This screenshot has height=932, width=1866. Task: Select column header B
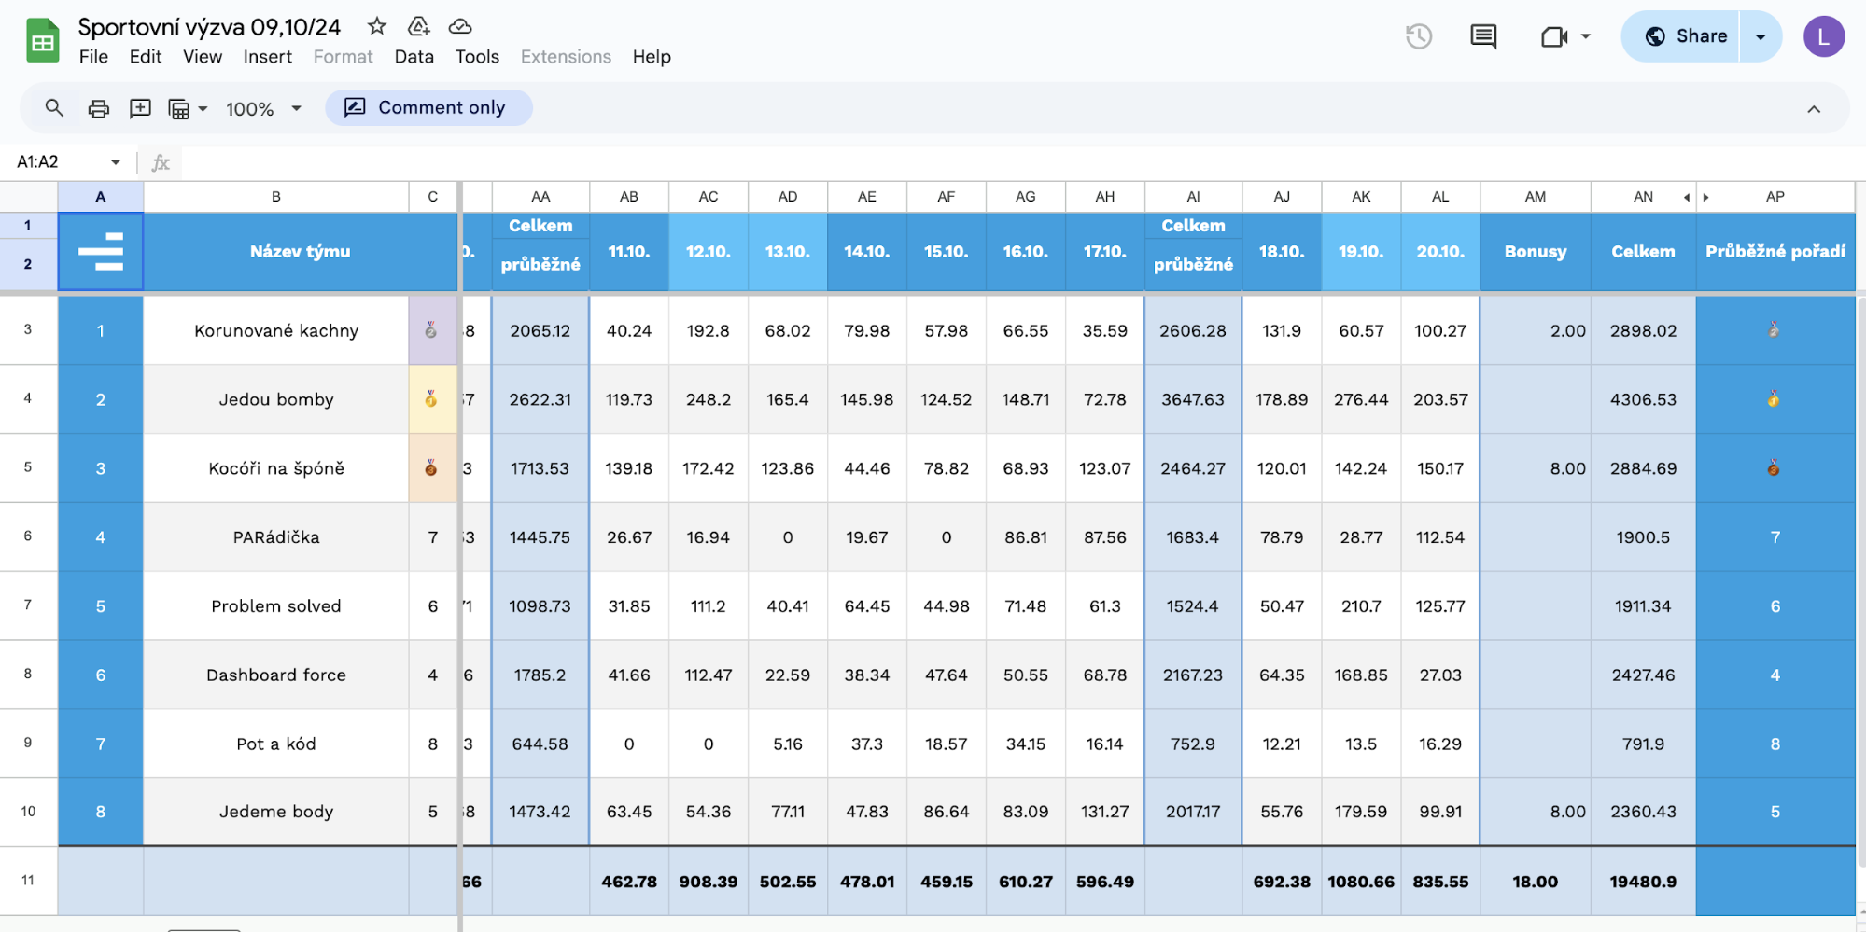pyautogui.click(x=276, y=197)
